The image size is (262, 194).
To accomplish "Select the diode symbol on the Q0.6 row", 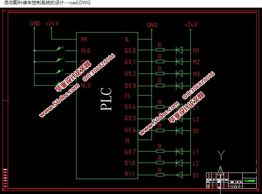I will 179,130.
